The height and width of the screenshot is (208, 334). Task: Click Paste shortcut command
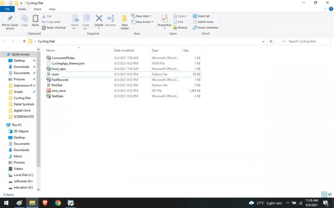[54, 27]
